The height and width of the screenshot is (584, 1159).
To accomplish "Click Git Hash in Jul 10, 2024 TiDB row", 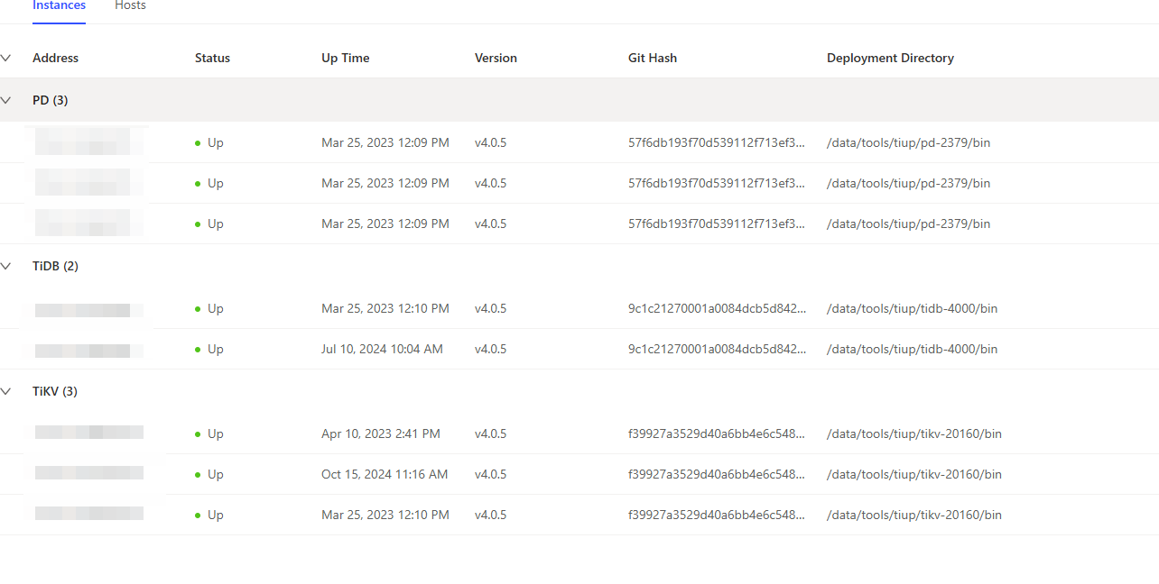I will [717, 349].
